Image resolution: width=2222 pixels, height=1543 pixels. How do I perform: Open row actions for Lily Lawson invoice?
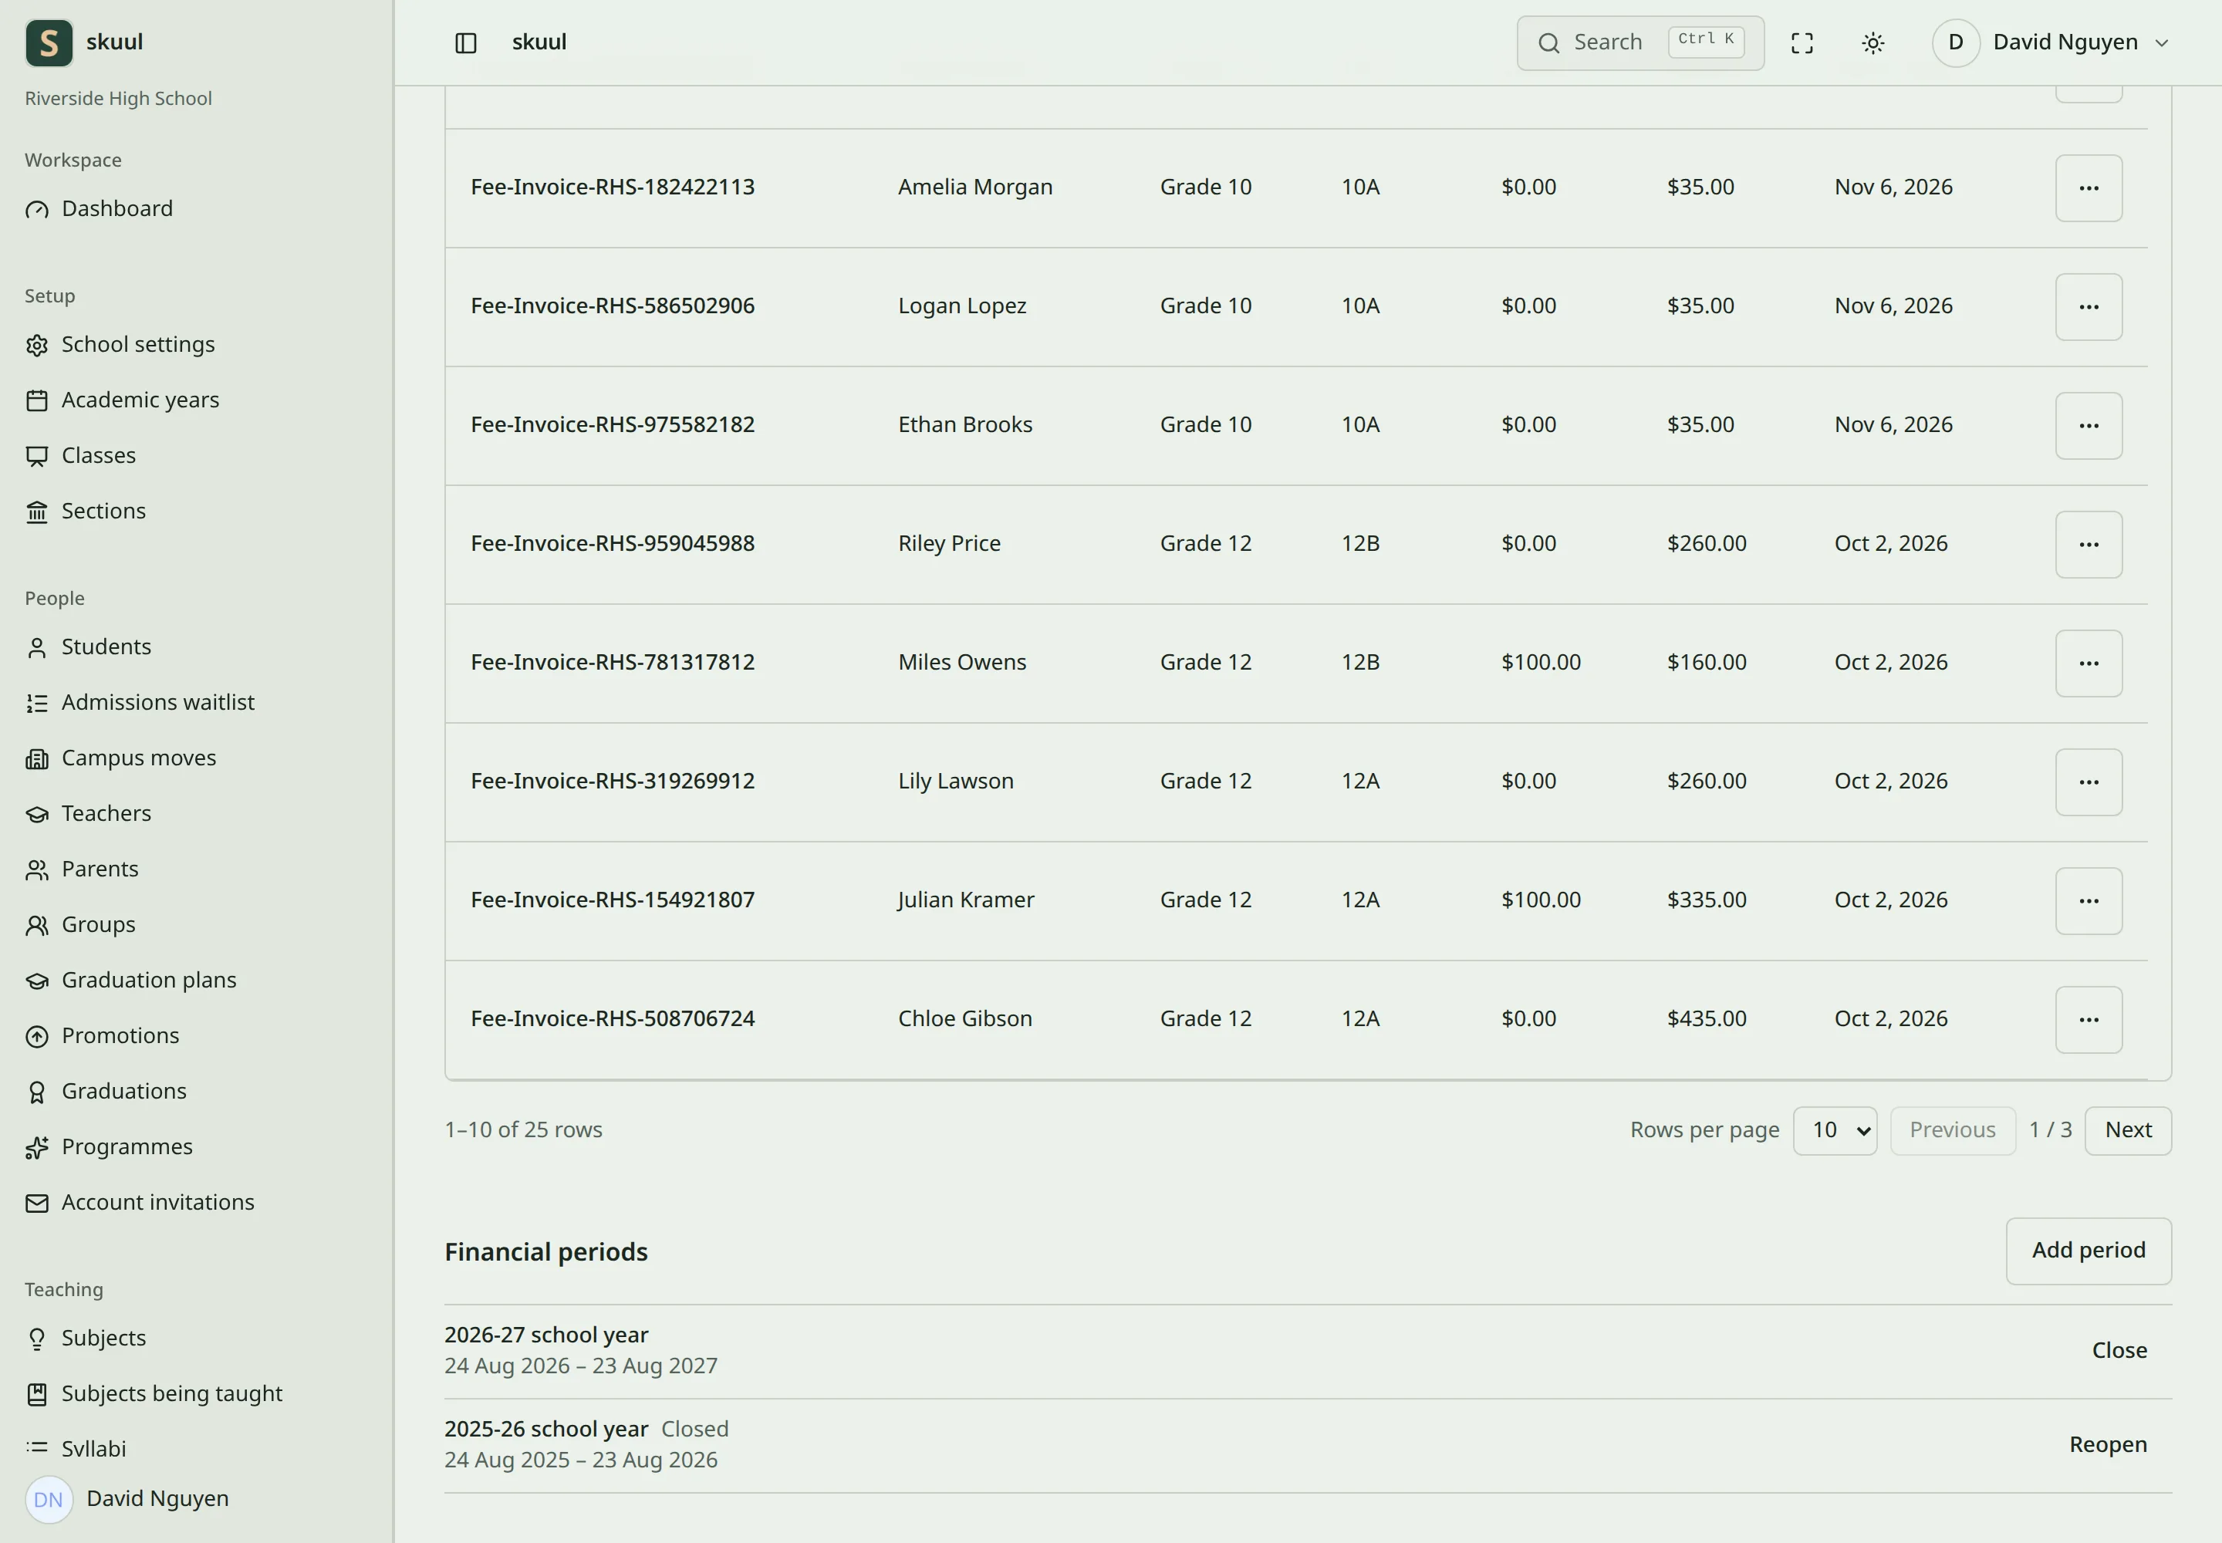pos(2089,782)
